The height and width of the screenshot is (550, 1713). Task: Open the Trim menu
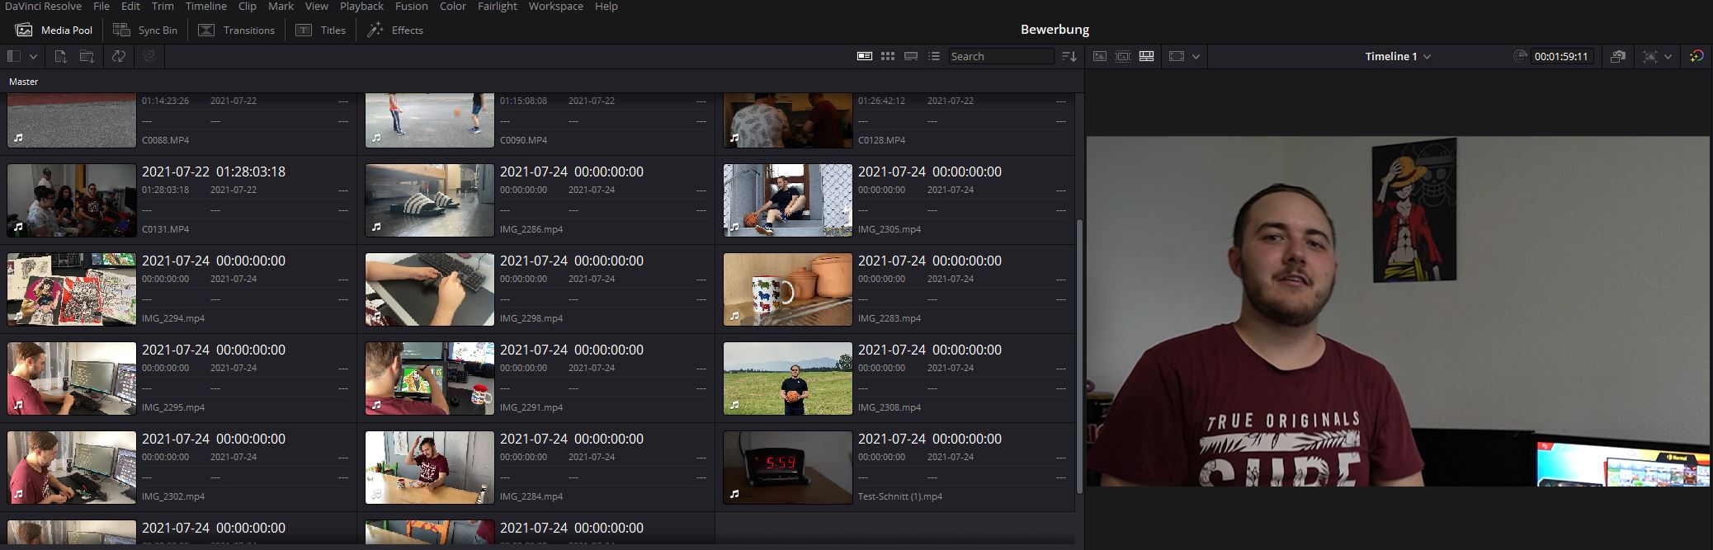coord(163,6)
